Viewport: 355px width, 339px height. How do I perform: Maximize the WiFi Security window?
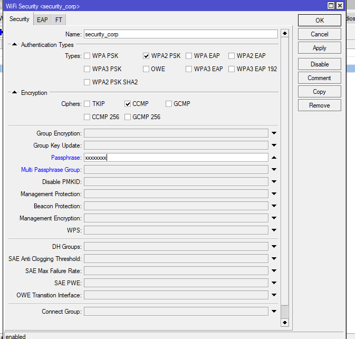tap(331, 5)
